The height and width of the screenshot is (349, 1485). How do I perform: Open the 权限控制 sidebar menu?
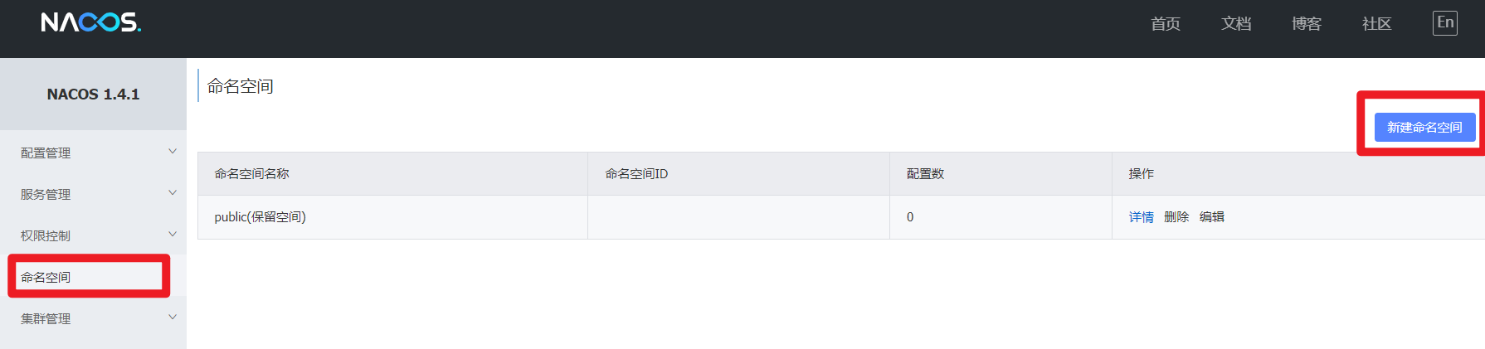(46, 236)
